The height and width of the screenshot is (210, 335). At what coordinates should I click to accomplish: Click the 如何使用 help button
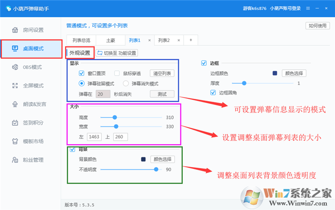pyautogui.click(x=317, y=26)
